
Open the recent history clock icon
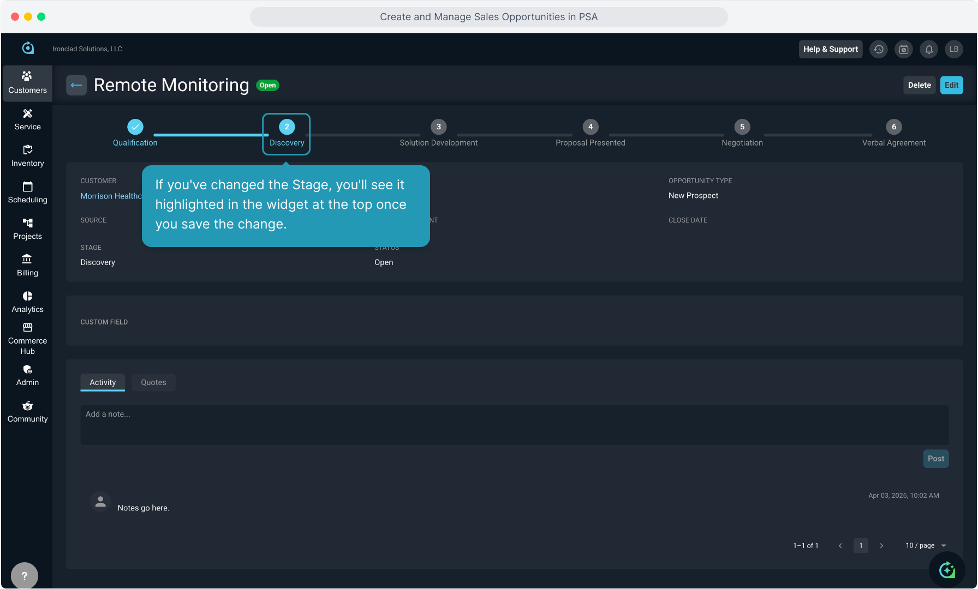[879, 49]
